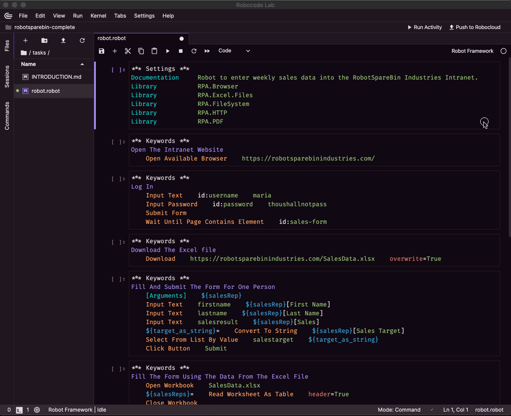The height and width of the screenshot is (416, 511).
Task: Click the Robot Framework kernel status circle
Action: (503, 51)
